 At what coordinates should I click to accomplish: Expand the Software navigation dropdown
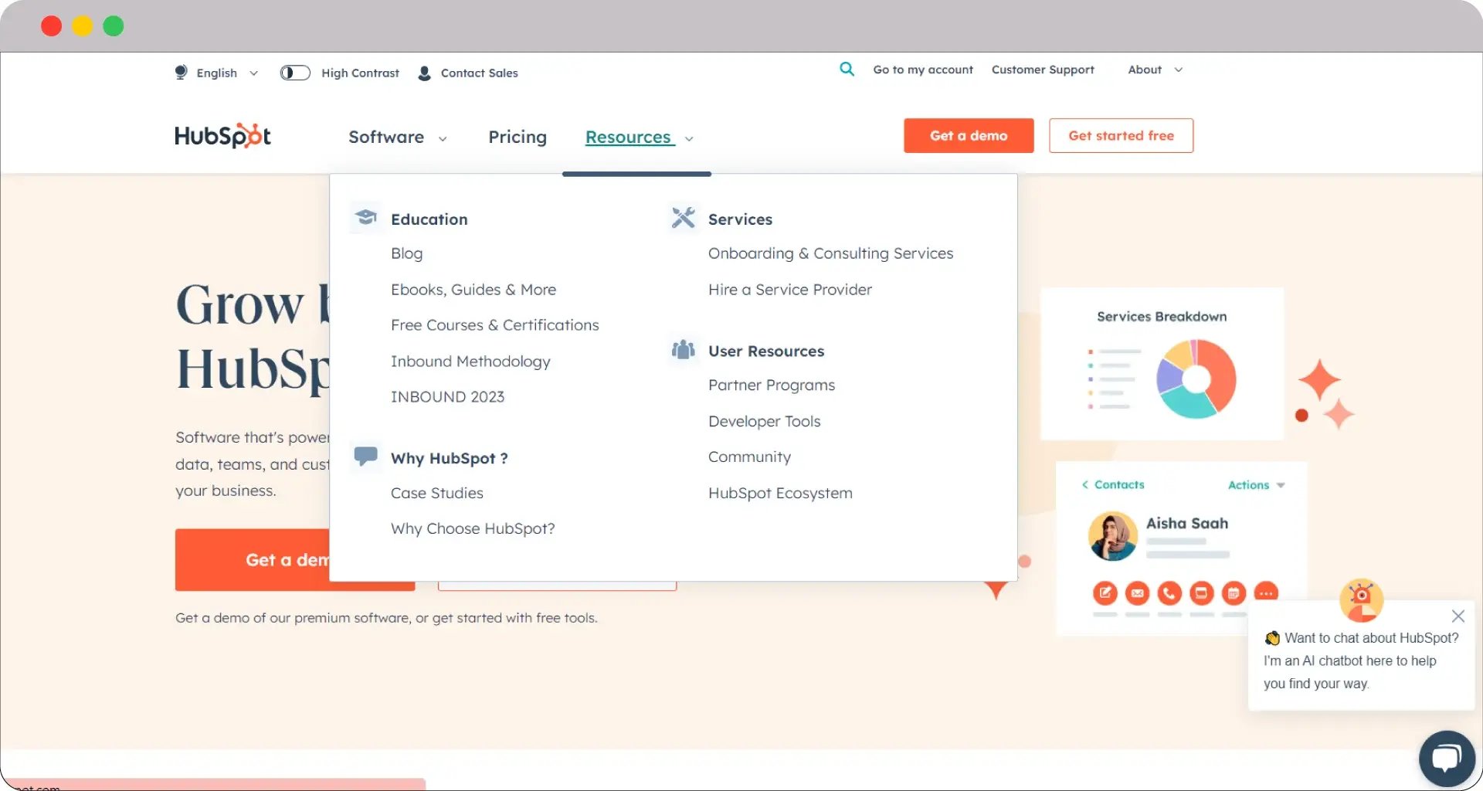(x=397, y=137)
